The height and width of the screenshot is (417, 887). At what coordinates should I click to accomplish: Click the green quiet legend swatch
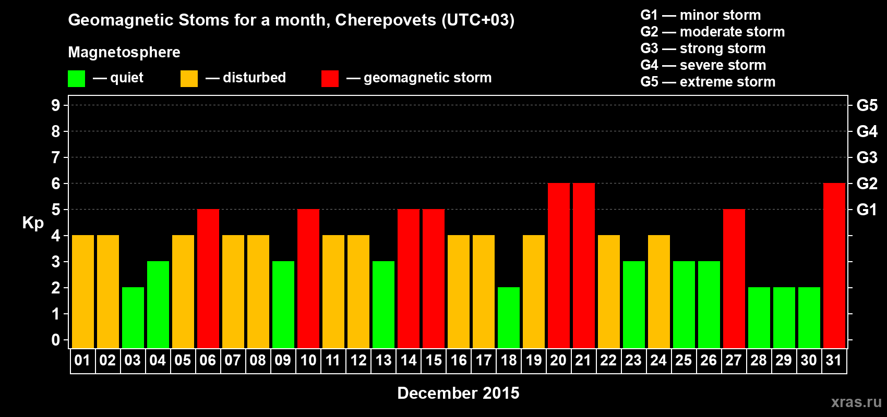click(x=76, y=79)
